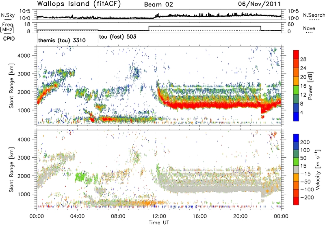
Task: Click the power panel 'Slant Range [km]' axis title
Action: (x=11, y=86)
